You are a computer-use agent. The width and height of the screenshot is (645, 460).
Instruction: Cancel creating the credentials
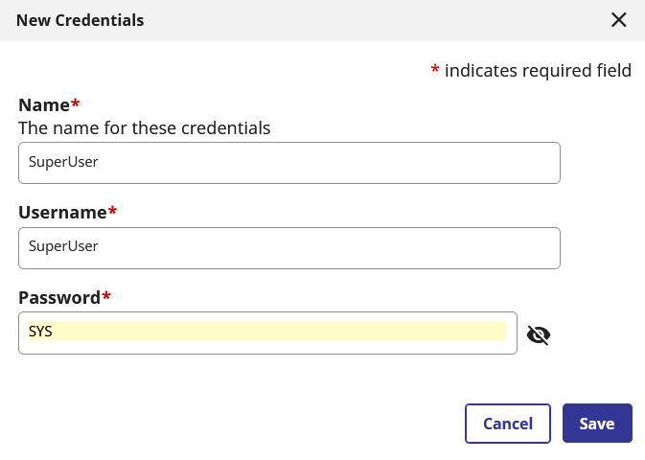point(508,424)
